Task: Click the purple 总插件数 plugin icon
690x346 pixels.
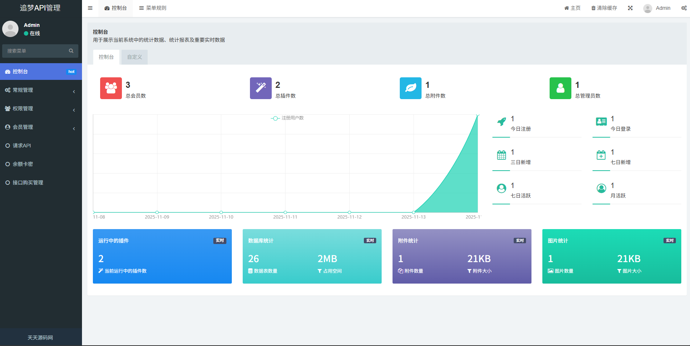Action: click(x=260, y=88)
